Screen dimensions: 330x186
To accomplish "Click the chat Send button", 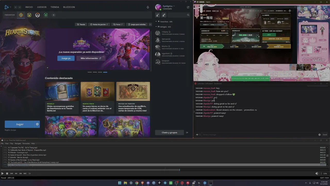I will pos(325,135).
